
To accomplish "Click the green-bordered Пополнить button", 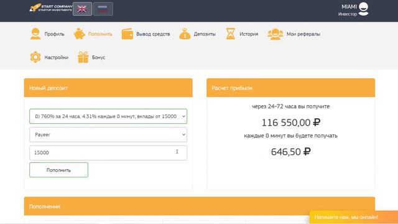I will (x=58, y=170).
